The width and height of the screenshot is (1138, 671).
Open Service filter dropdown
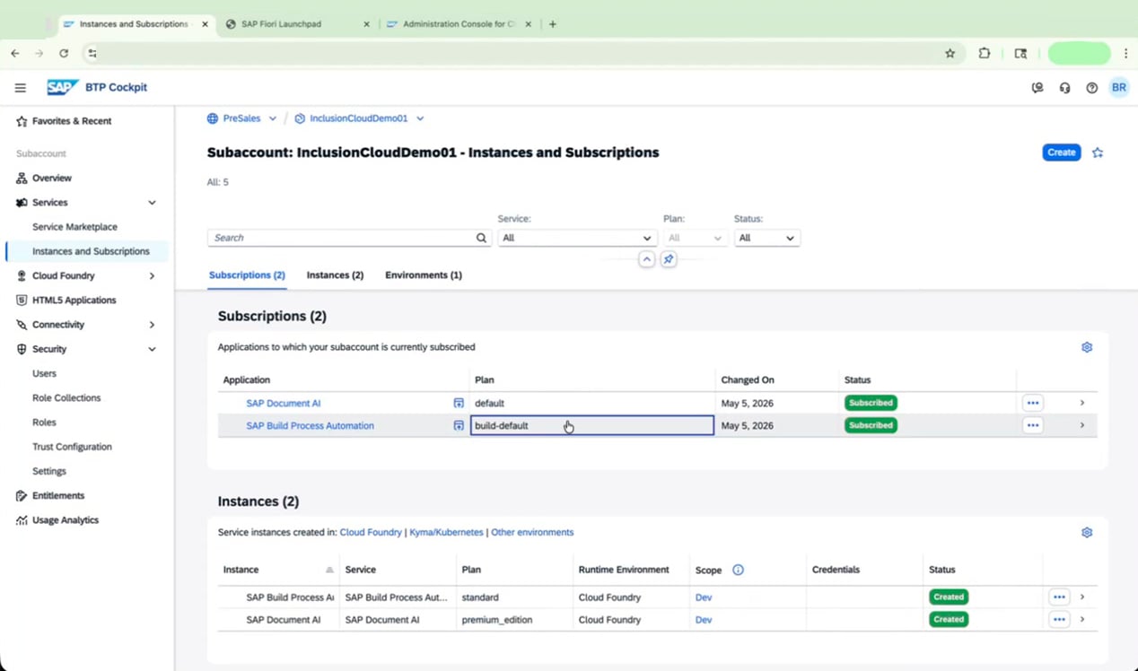(x=576, y=238)
